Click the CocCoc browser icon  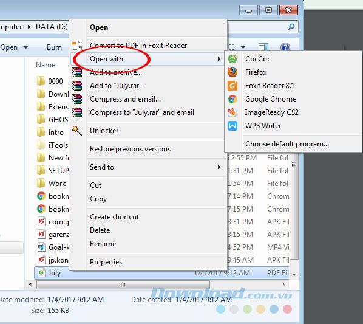coord(232,59)
